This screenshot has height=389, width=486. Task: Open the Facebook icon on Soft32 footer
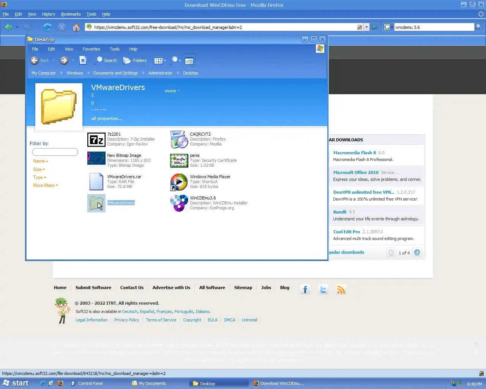point(305,289)
